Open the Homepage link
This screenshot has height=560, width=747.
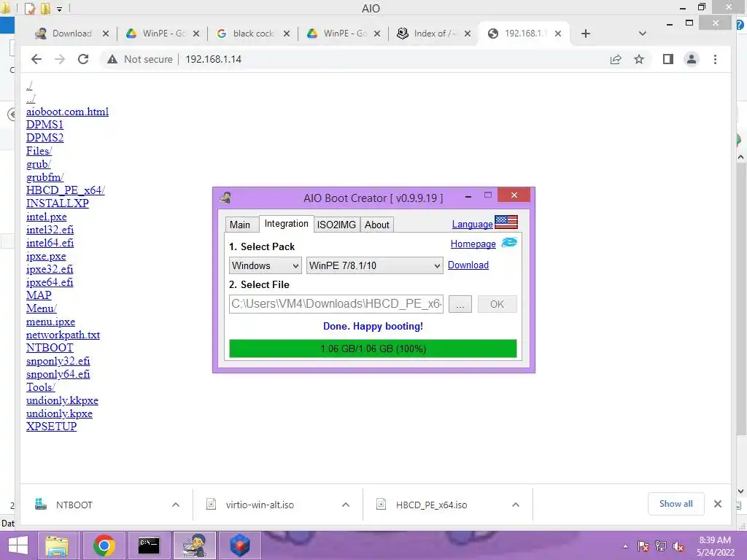click(473, 244)
